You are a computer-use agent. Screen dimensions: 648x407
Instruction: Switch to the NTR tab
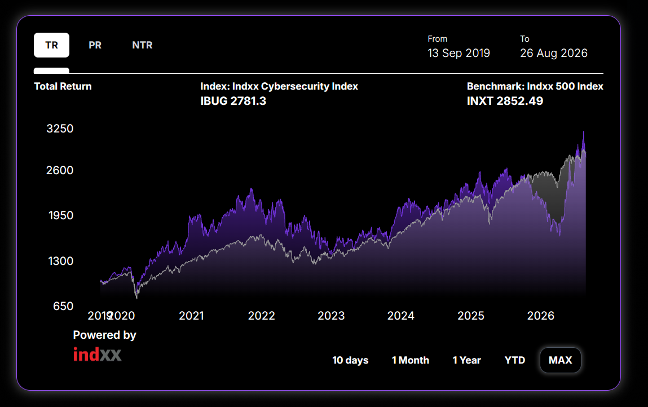(x=142, y=45)
